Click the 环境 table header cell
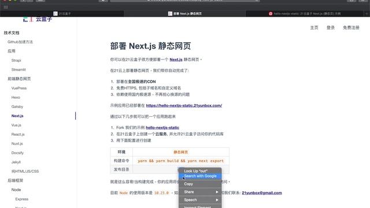The height and width of the screenshot is (208, 370). click(121, 152)
